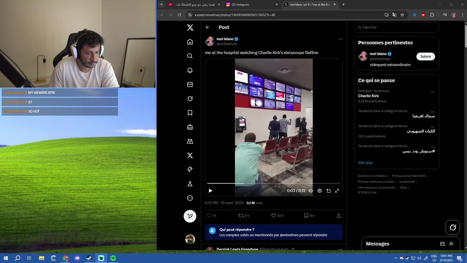Screen dimensions: 467x263
Task: Click the Suivre button for mel blanc
Action: coord(425,57)
